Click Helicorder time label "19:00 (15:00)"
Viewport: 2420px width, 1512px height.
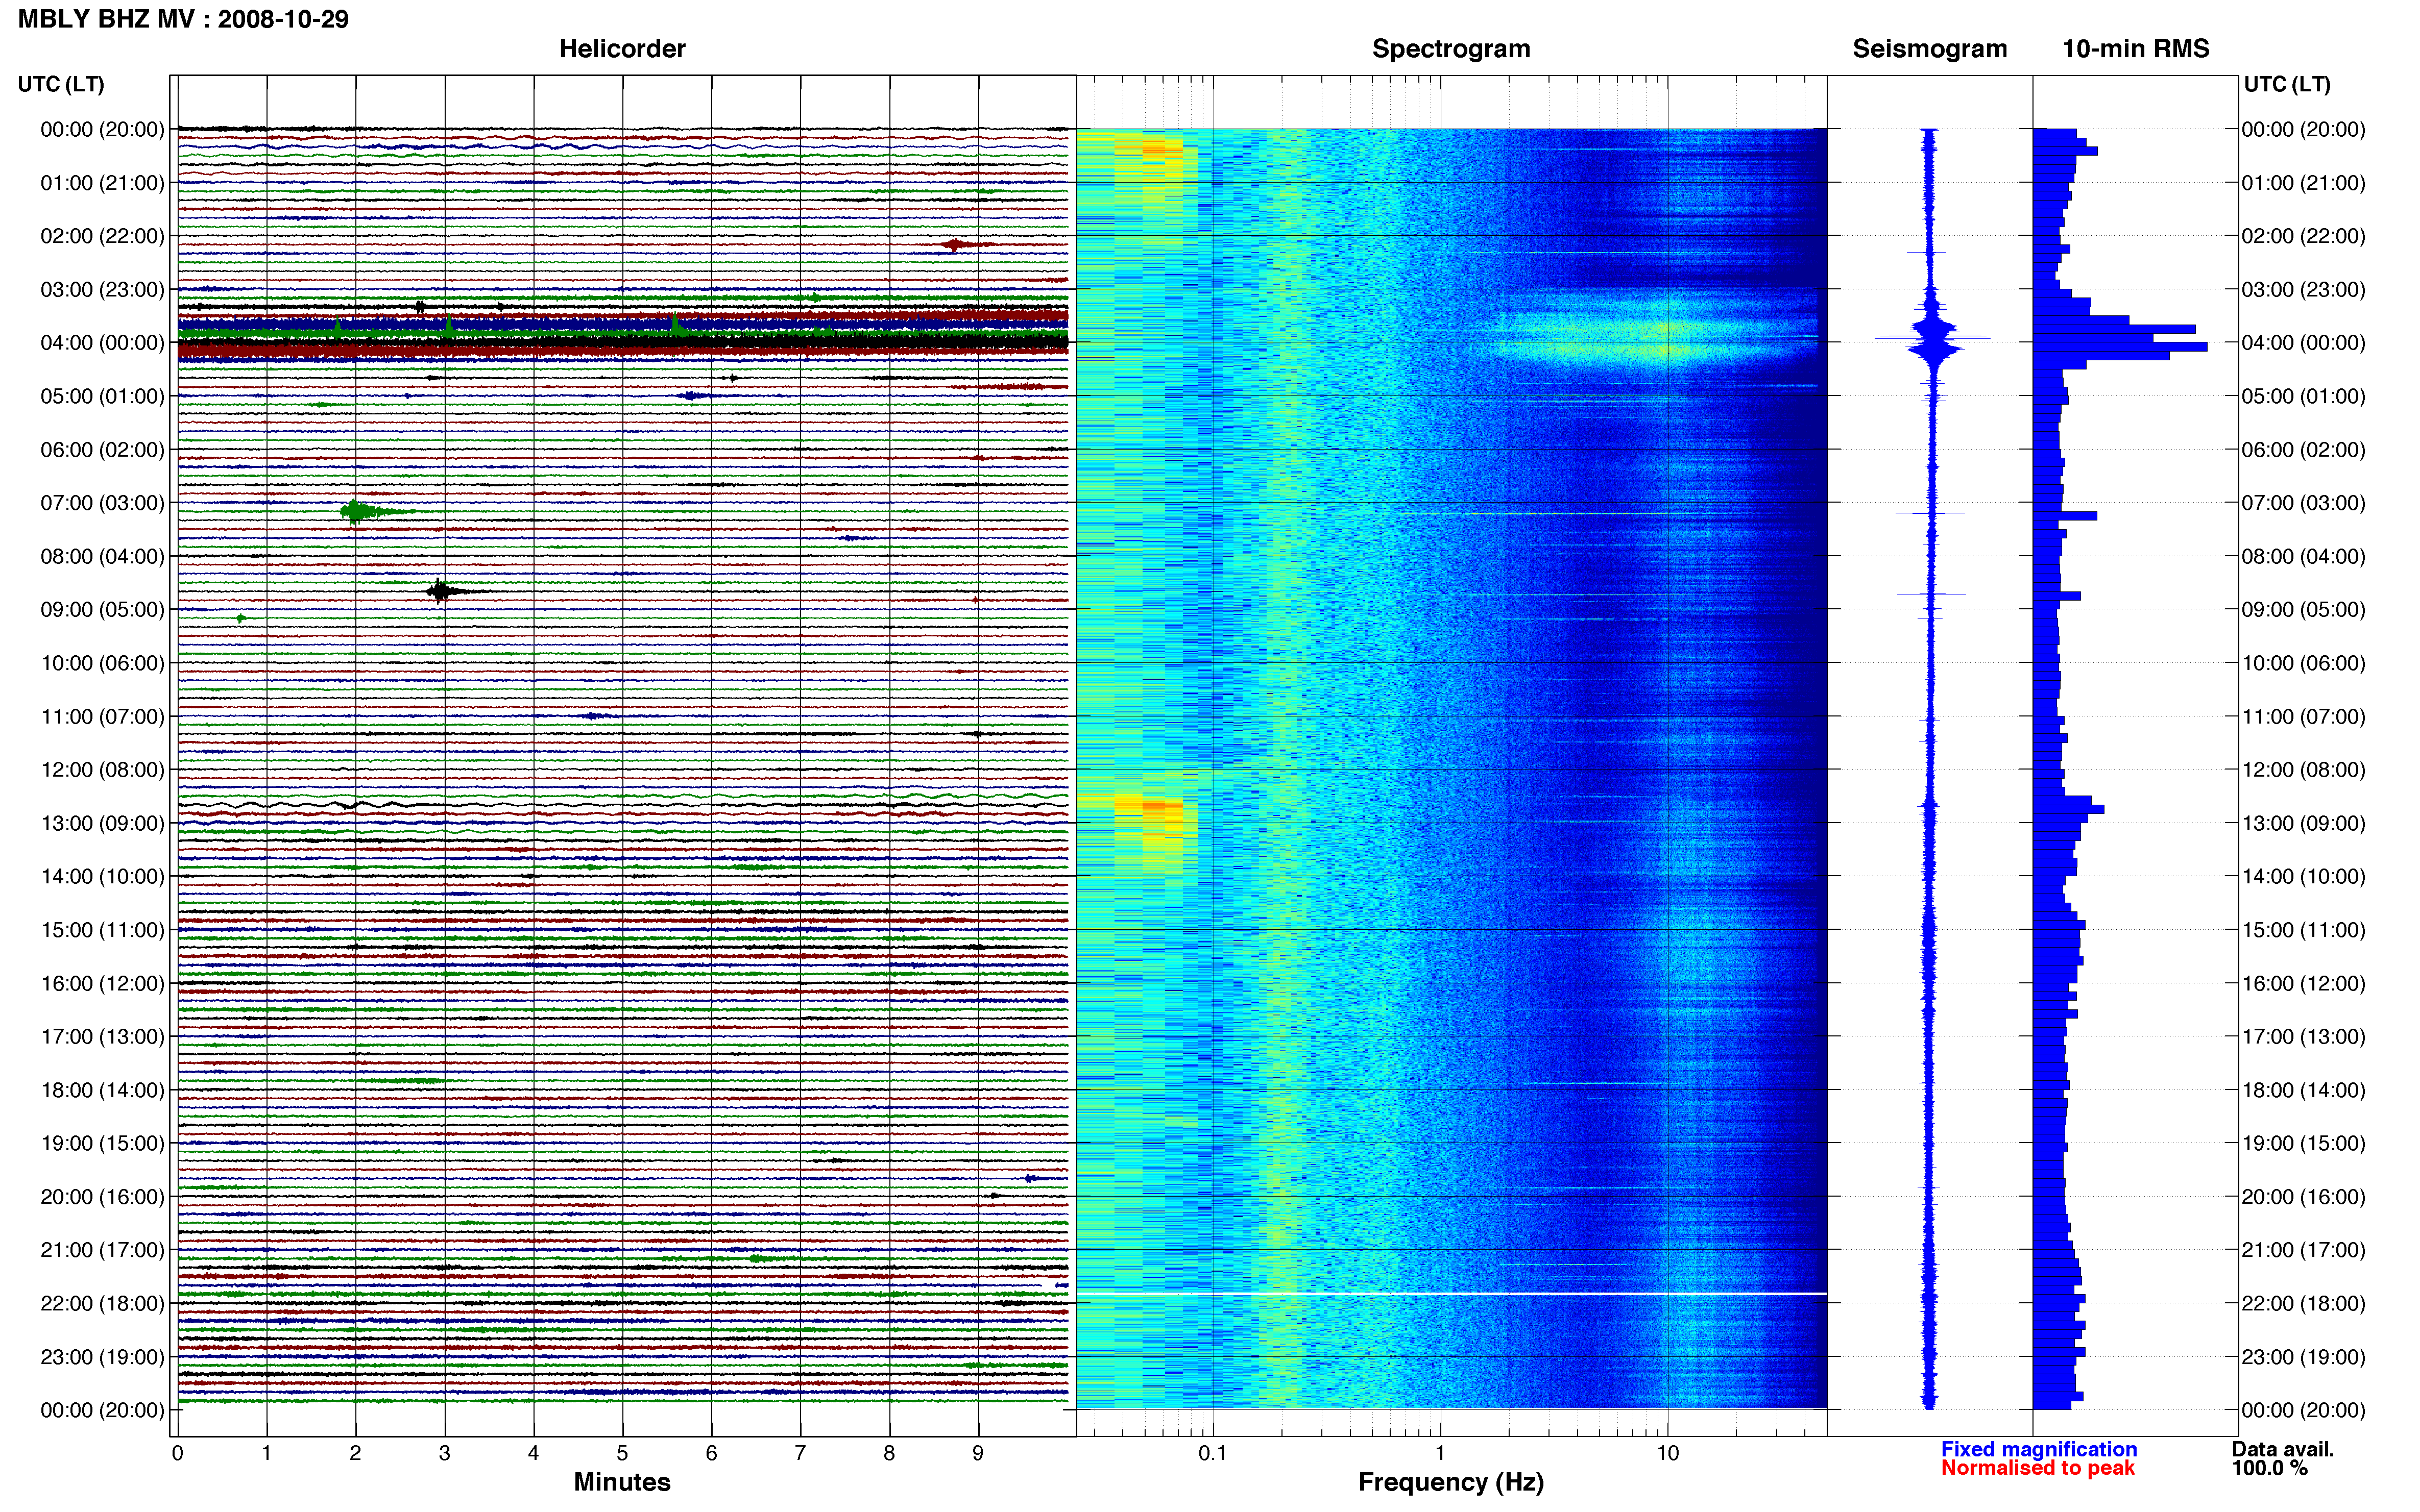coord(102,1143)
